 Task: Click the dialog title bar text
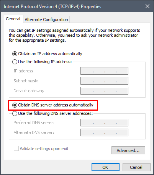click(x=52, y=7)
